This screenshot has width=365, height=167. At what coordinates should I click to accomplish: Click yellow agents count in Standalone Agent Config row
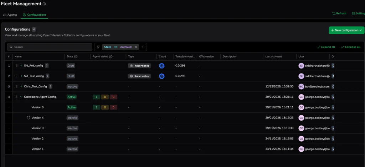105,97
